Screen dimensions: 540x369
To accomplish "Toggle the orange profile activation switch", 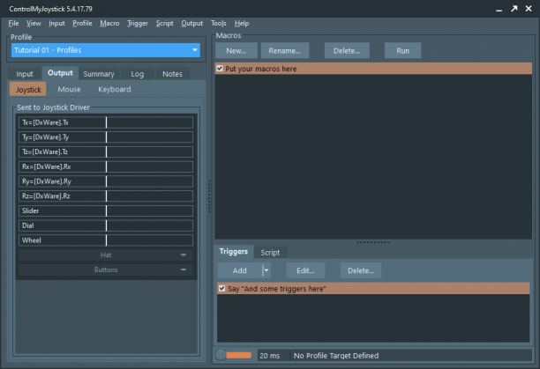I will coord(234,355).
